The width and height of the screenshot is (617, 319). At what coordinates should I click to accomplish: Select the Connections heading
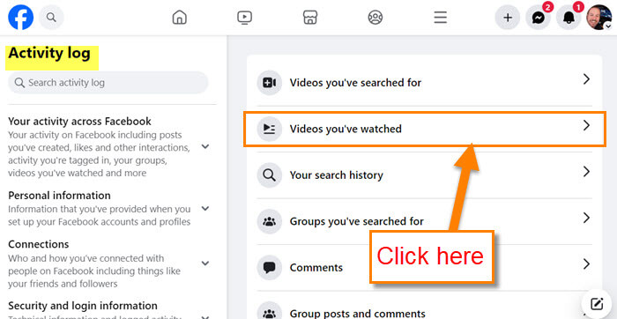point(39,244)
